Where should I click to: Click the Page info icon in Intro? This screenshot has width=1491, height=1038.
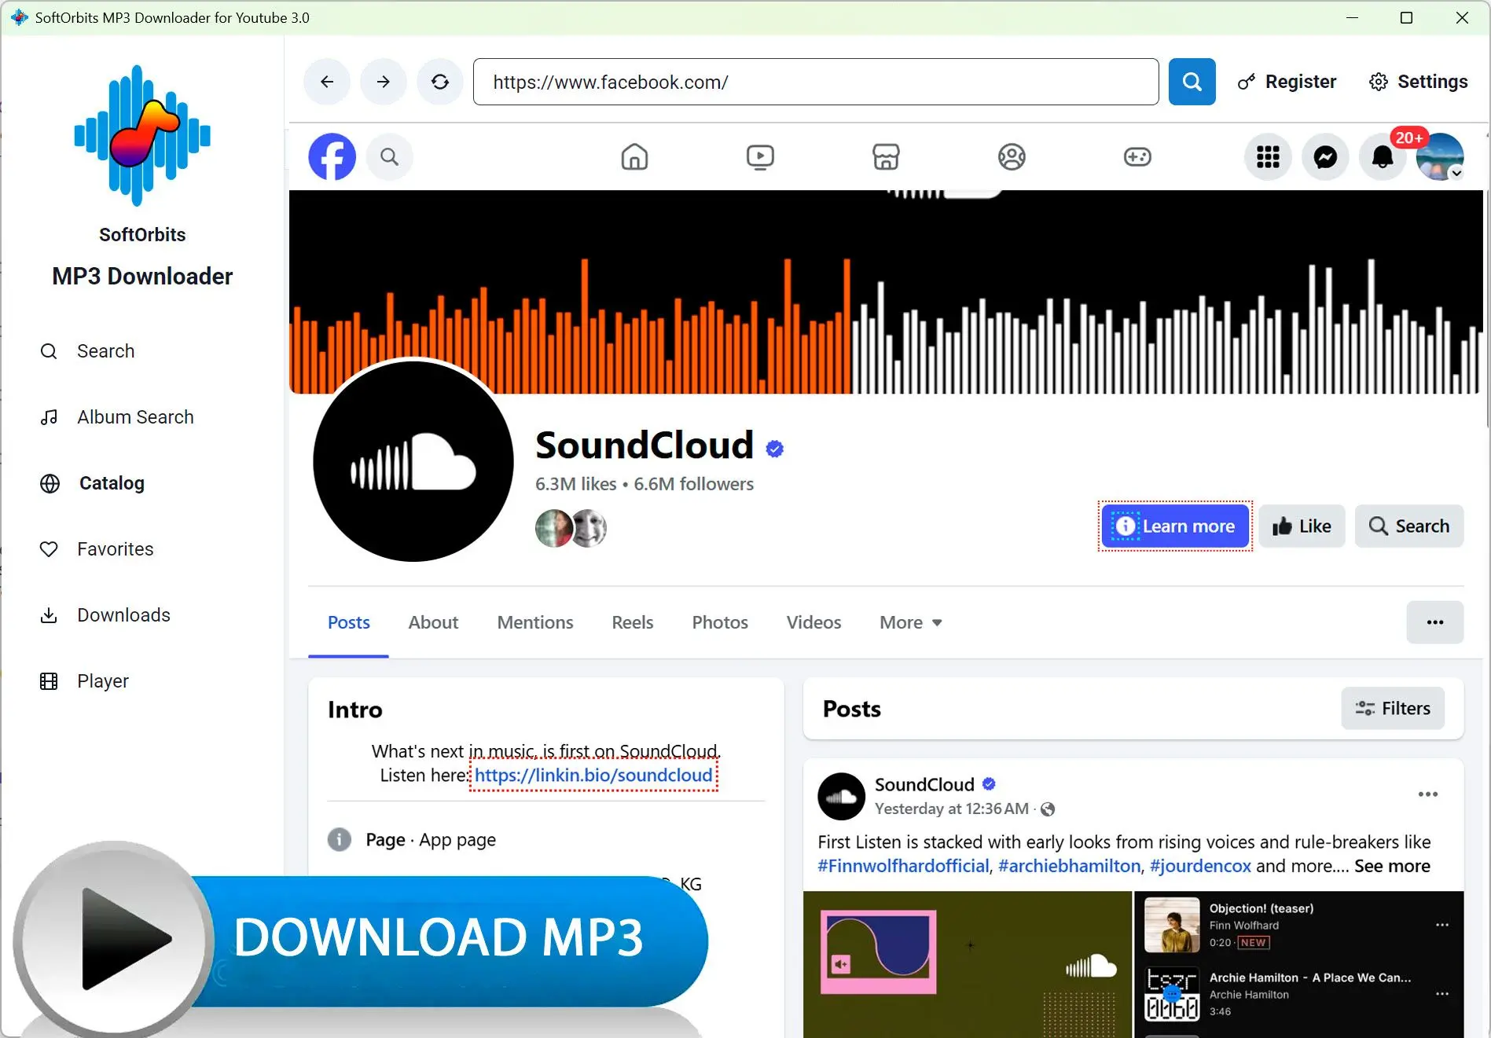(339, 839)
